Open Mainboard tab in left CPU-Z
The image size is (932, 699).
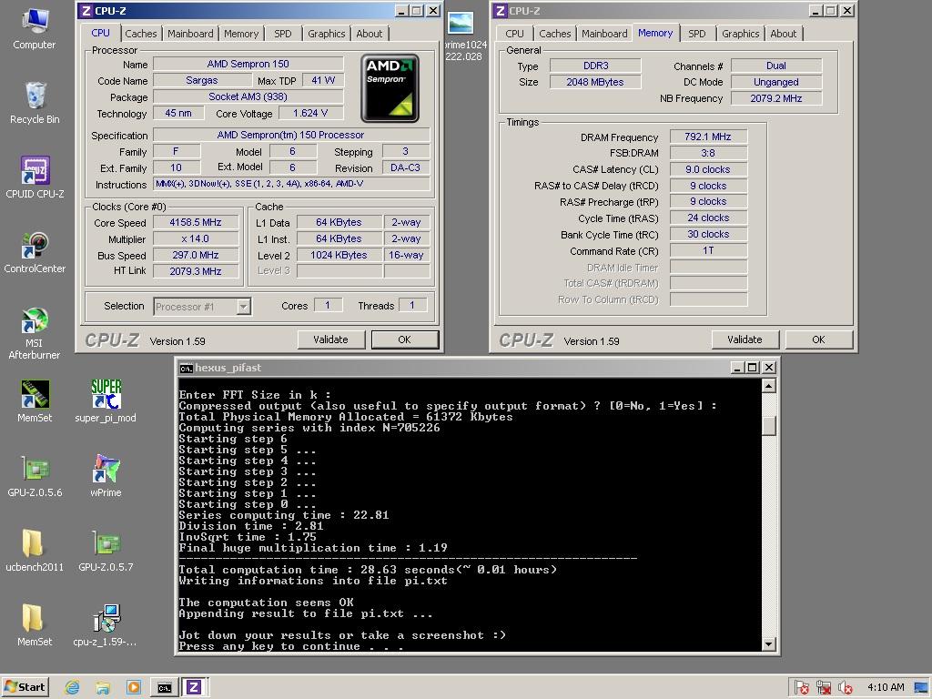[x=190, y=34]
